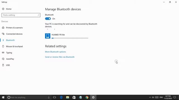Click the USB icon
The image size is (179, 100).
(3, 65)
